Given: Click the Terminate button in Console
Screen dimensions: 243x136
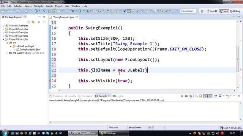Looking at the screenshot, I should point(182,96).
